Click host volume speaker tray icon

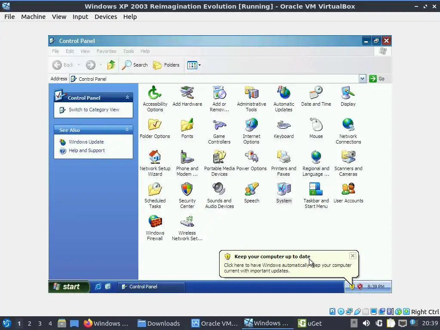click(x=366, y=323)
